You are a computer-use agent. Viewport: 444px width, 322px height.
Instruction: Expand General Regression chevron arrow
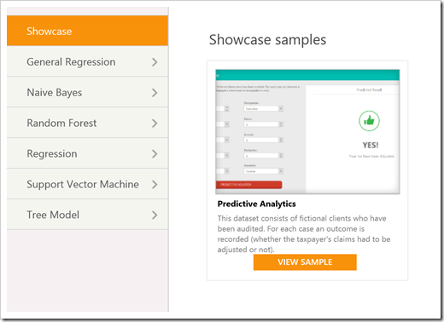(x=155, y=62)
